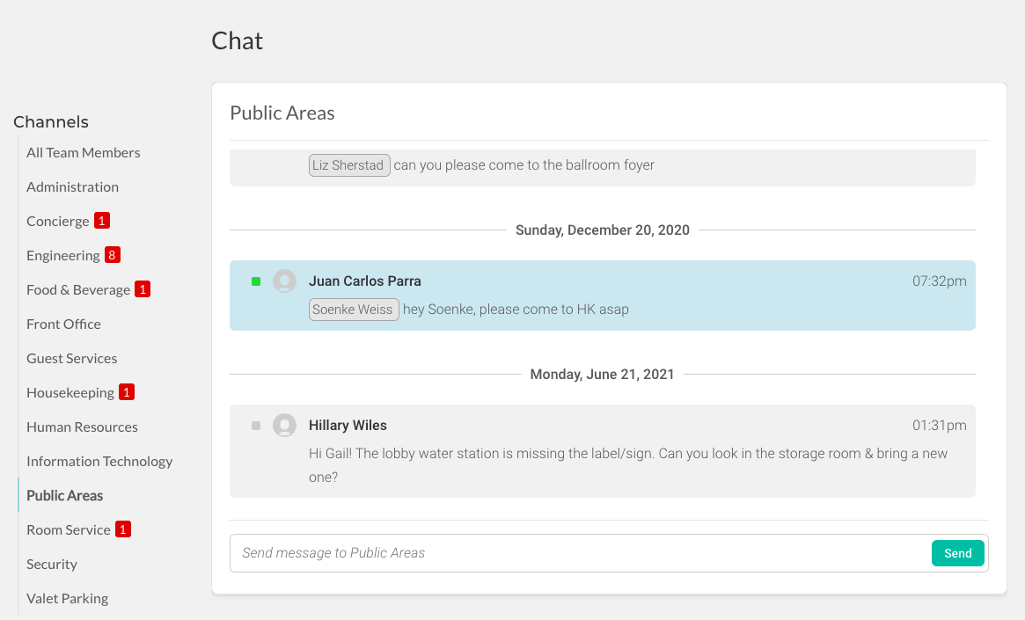Click the green status indicator beside Juan Carlos Parra

pos(256,281)
